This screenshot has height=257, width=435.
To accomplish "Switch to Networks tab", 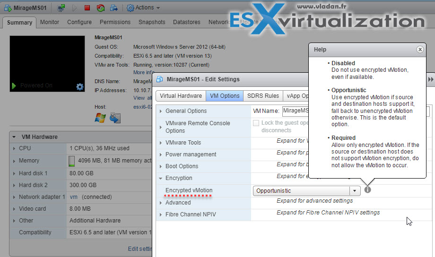I will point(219,22).
